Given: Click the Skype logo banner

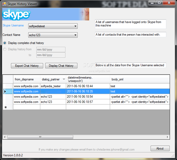Looking at the screenshot, I should (45, 14).
